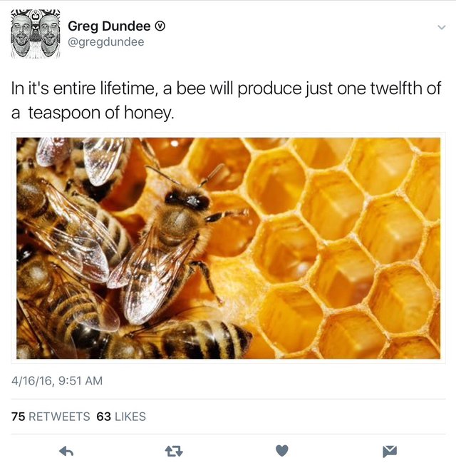Open the Greg Dundee display name
Screen dimensions: 456x468
click(109, 26)
